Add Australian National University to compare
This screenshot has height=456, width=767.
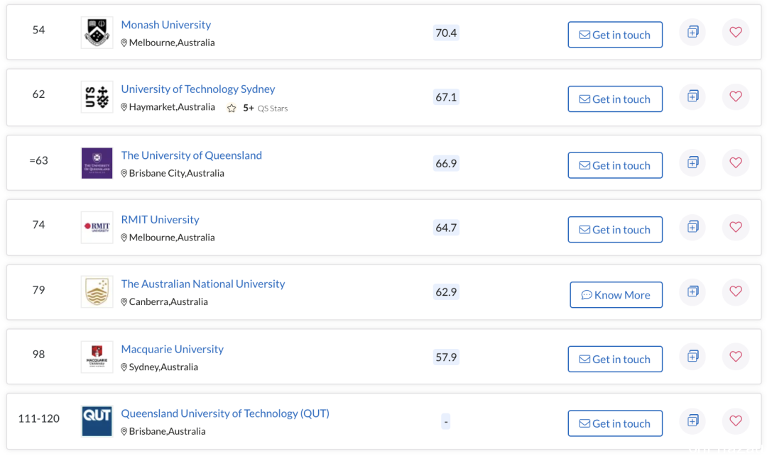pyautogui.click(x=692, y=291)
